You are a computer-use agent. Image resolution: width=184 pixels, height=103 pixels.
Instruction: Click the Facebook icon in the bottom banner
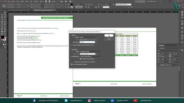(x=34, y=100)
